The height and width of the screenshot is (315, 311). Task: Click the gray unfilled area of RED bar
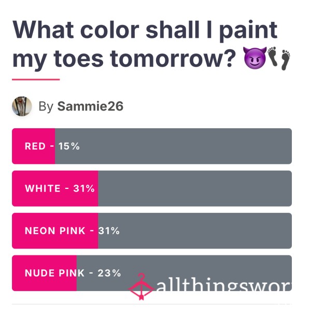[173, 146]
